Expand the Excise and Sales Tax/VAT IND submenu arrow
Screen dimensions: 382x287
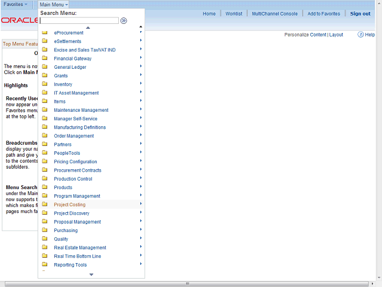pyautogui.click(x=141, y=49)
